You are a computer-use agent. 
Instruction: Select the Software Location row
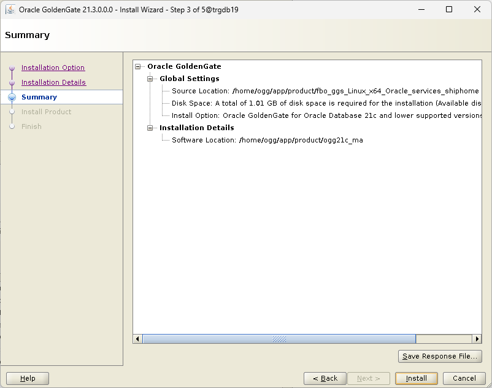pyautogui.click(x=267, y=140)
